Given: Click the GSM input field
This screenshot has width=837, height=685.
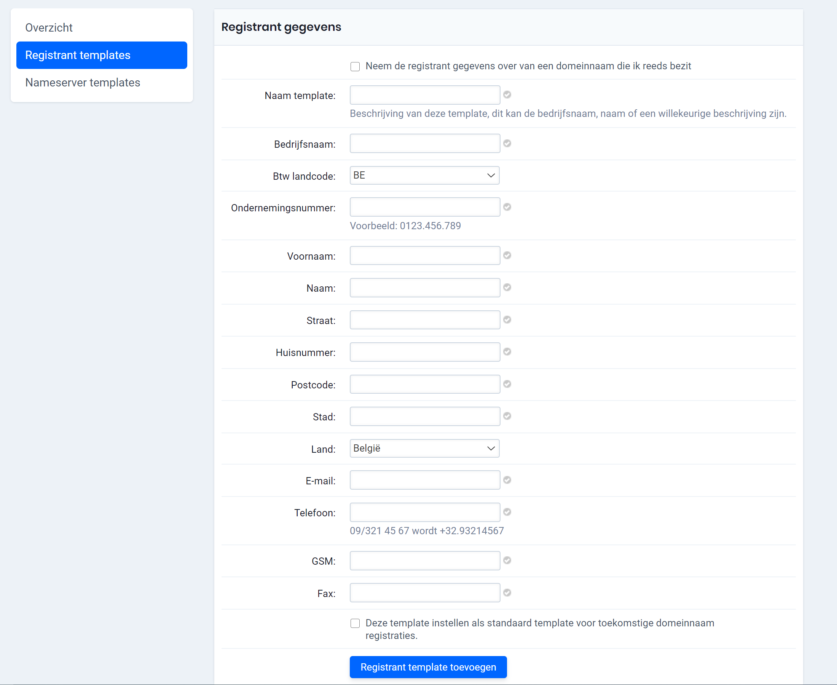Looking at the screenshot, I should pyautogui.click(x=424, y=560).
